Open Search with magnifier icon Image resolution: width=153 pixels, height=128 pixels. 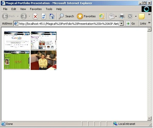61,16
